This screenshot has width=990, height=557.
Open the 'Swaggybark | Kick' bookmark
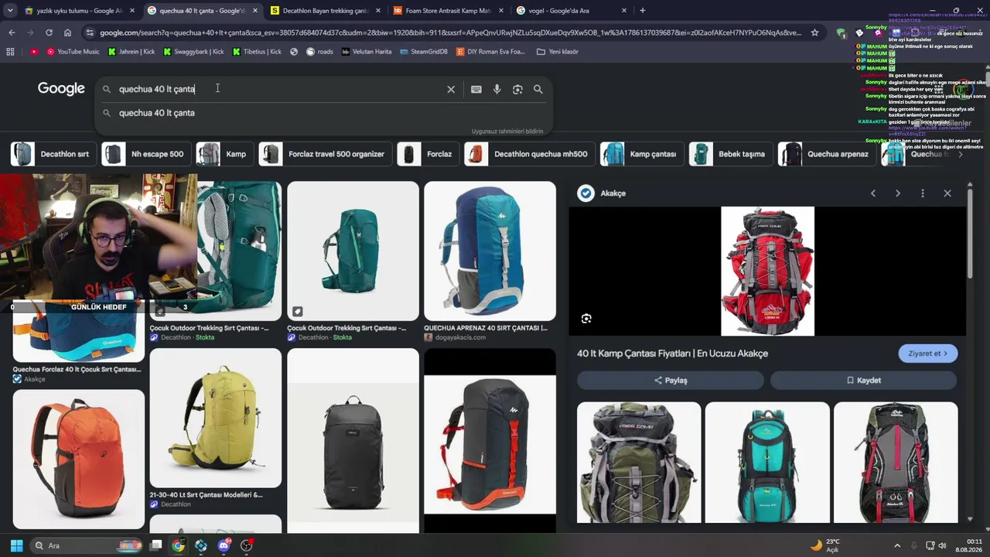[193, 52]
